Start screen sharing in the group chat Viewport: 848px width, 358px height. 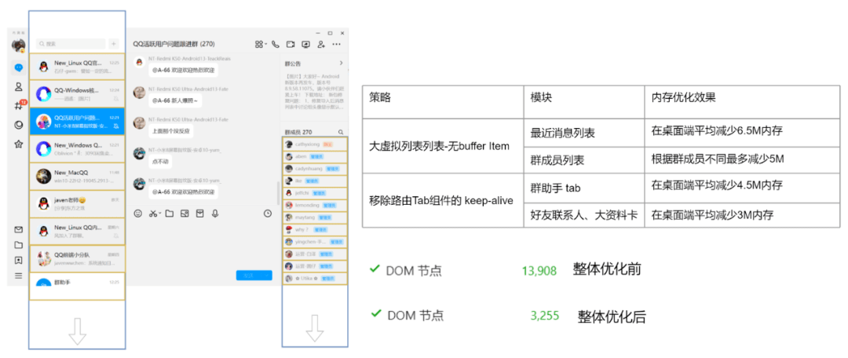pos(306,44)
